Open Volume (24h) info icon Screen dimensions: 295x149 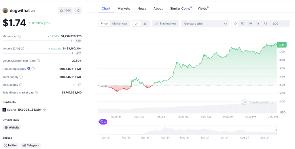pyautogui.click(x=22, y=49)
